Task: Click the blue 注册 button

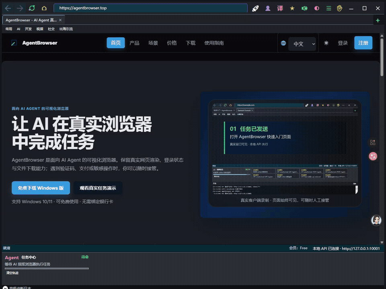Action: pyautogui.click(x=363, y=43)
